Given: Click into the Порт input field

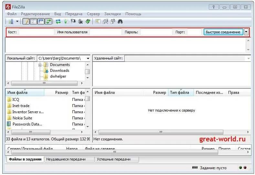Looking at the screenshot, I should 194,32.
